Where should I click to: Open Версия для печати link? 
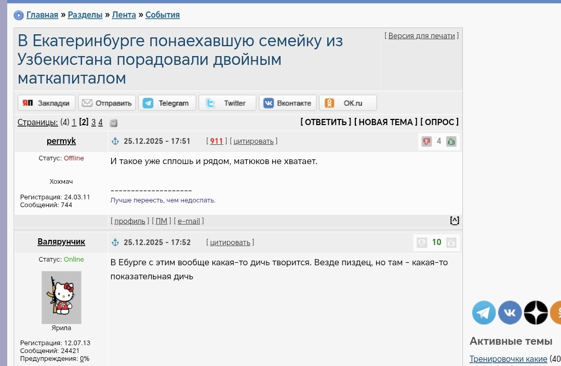(421, 36)
